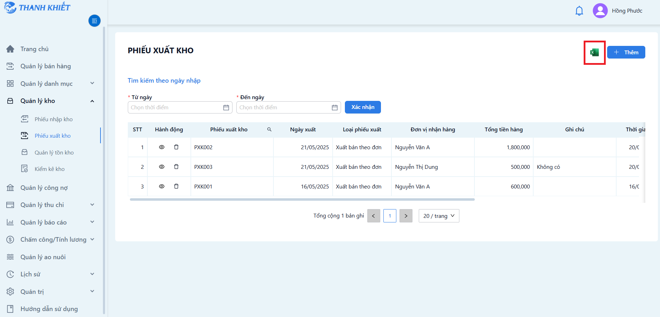The image size is (660, 317).
Task: Collapse sidebar with the blue menu button
Action: (95, 21)
